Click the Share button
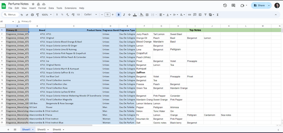This screenshot has height=133, width=283. pos(259,6)
